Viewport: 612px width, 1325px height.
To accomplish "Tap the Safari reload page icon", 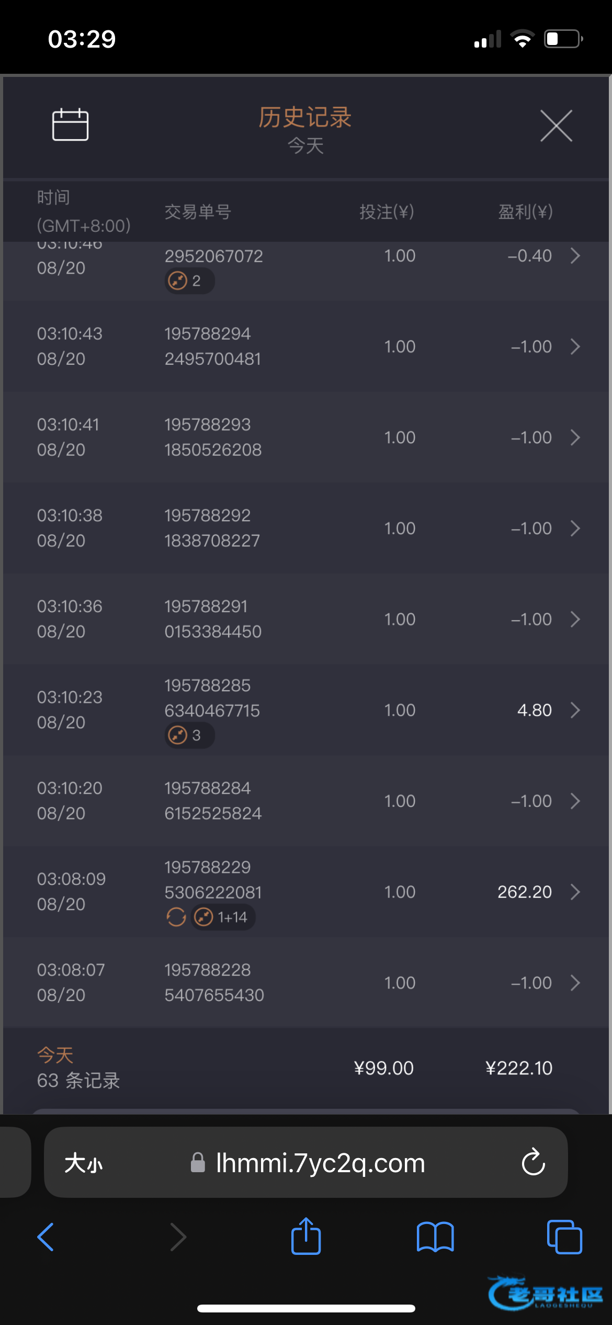I will pyautogui.click(x=533, y=1163).
